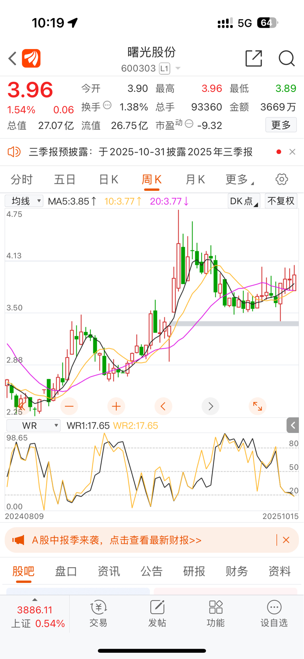The height and width of the screenshot is (659, 304).
Task: Expand chart to fullscreen icon
Action: 257,406
